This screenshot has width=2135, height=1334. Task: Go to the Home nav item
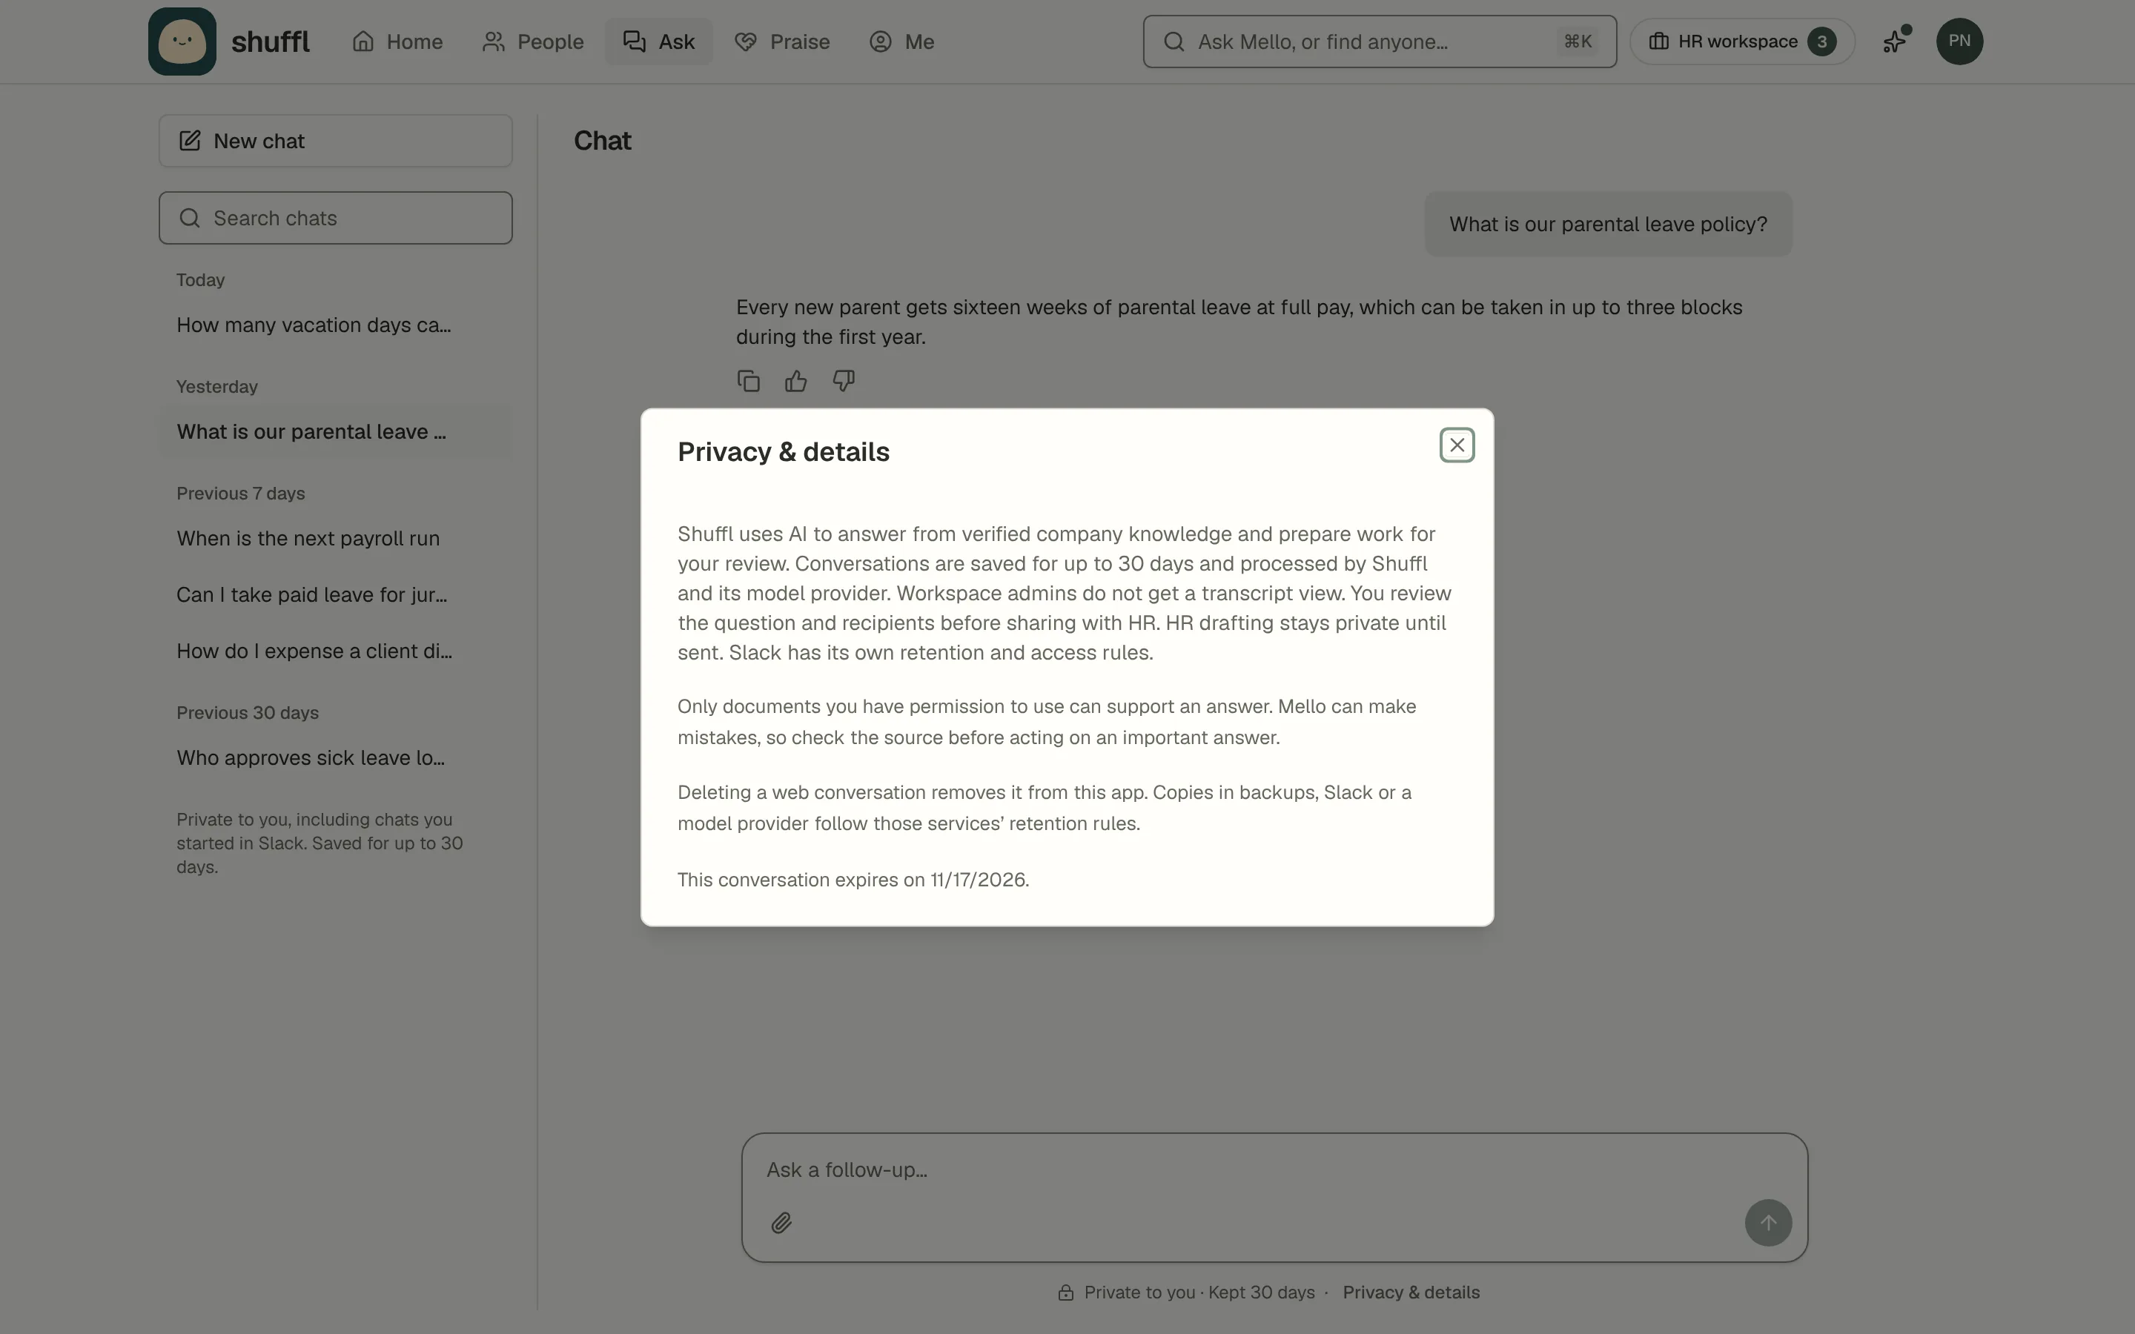(x=397, y=42)
